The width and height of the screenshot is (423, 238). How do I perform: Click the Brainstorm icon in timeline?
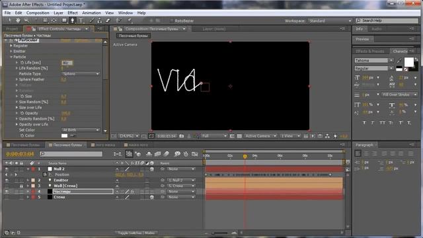click(177, 154)
